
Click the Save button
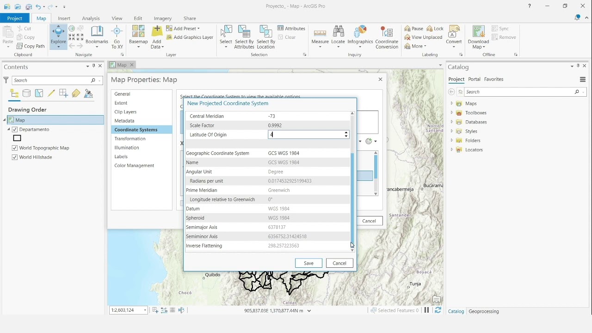pyautogui.click(x=308, y=263)
